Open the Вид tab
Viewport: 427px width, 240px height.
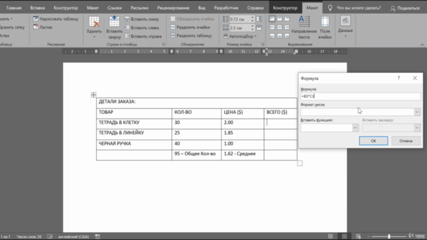(201, 8)
